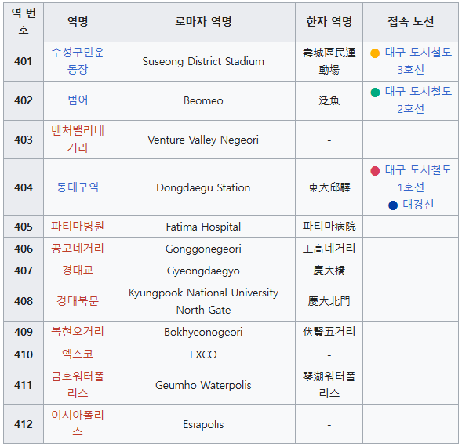Select the Beomeo romanized name

[203, 100]
